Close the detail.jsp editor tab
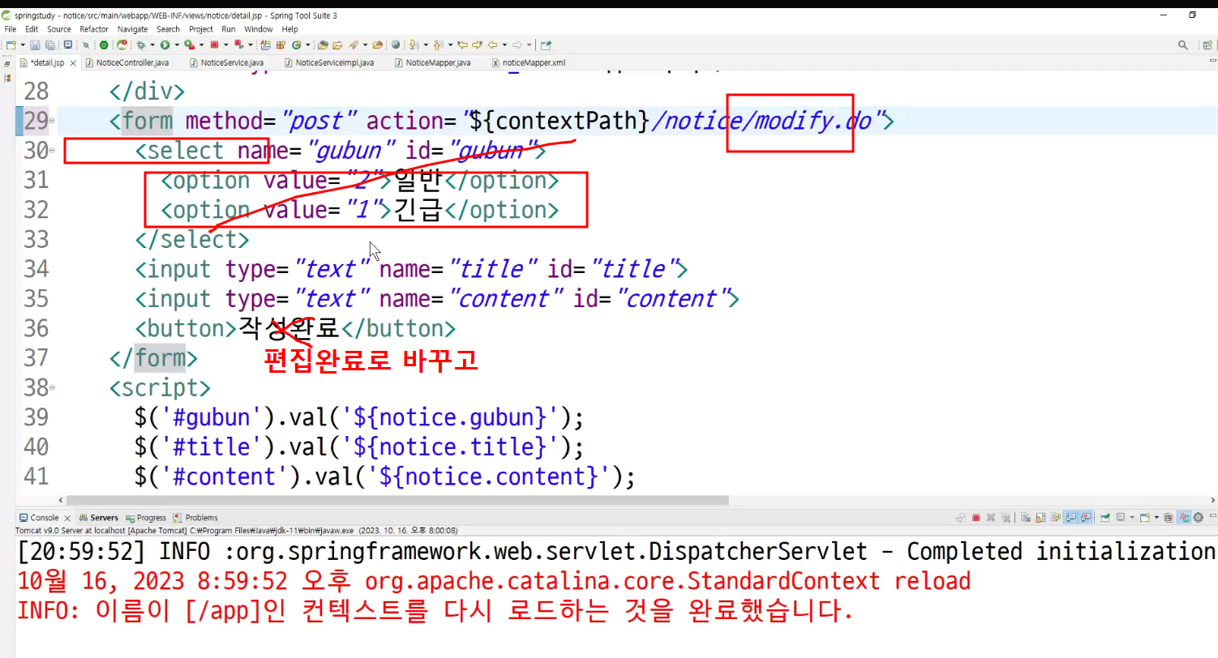This screenshot has width=1218, height=658. coord(73,62)
